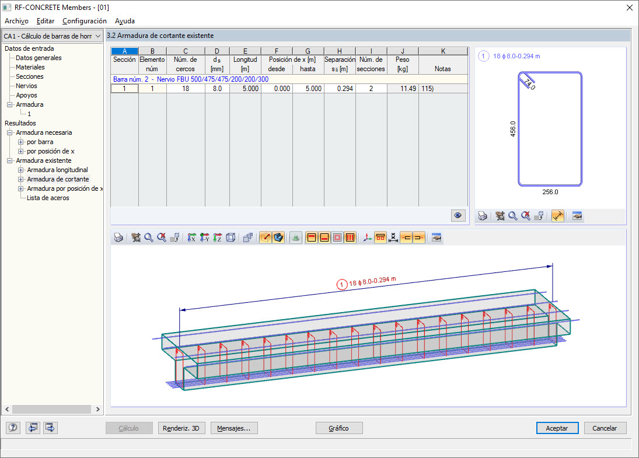
Task: Open the Mensajes... dialog
Action: click(234, 428)
